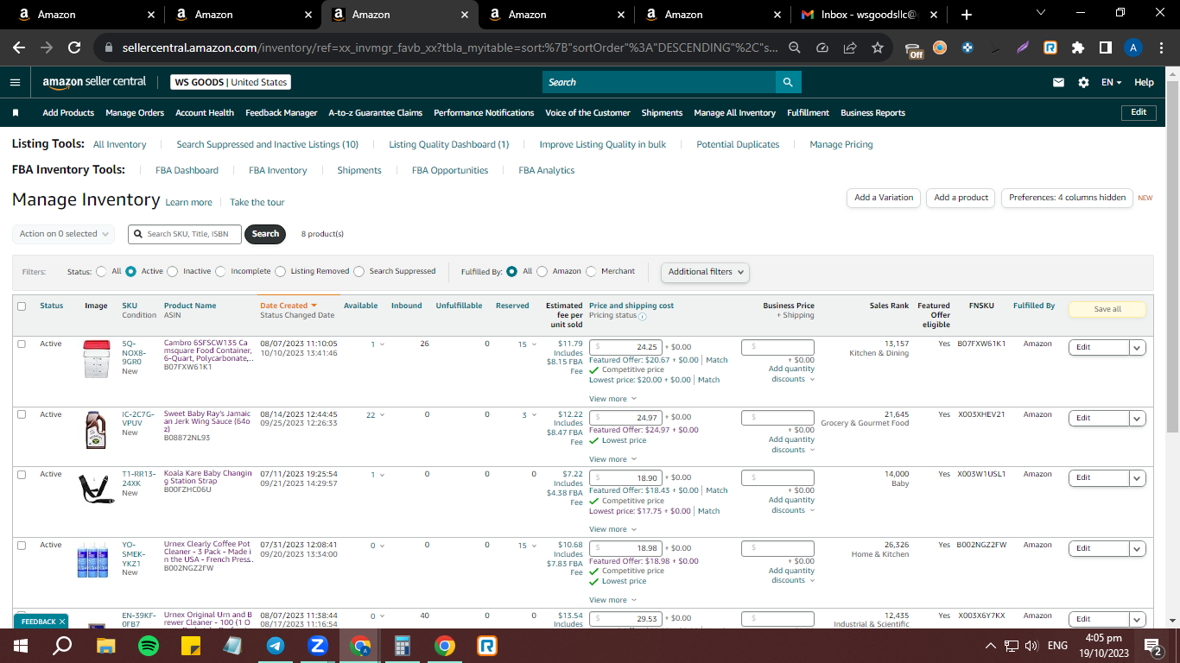
Task: Open Manage Orders in navigation bar
Action: click(135, 113)
